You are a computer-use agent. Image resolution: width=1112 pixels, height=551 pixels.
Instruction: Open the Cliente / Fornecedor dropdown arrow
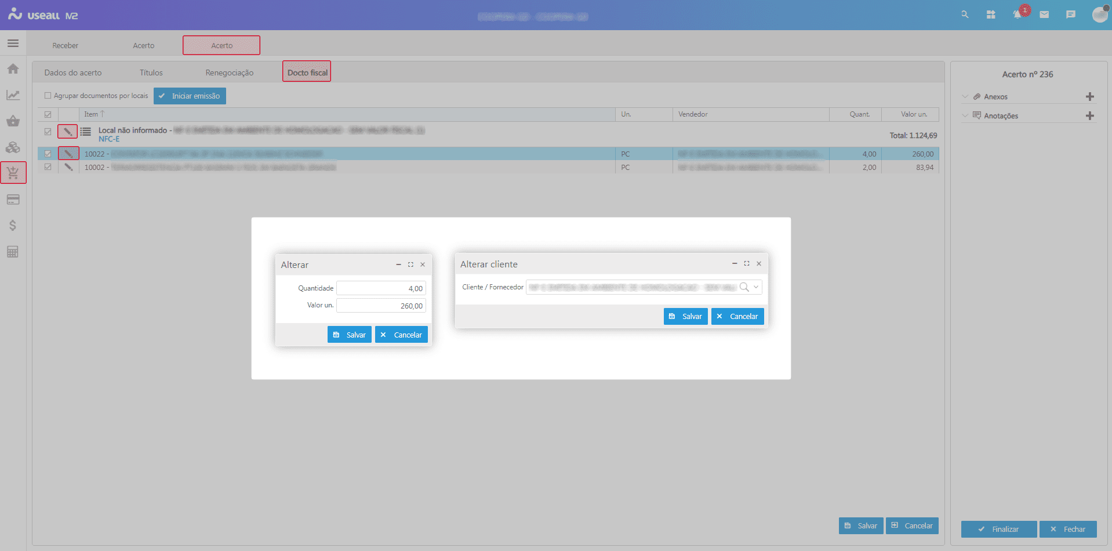pos(756,287)
